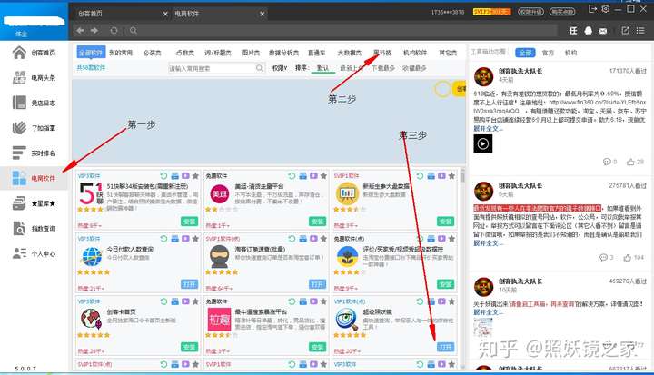
Task: Filter the feed panel by 全部
Action: pyautogui.click(x=525, y=53)
